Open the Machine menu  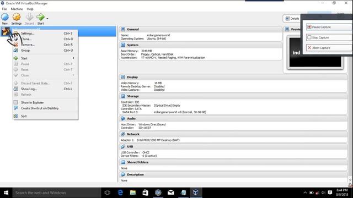(x=17, y=9)
